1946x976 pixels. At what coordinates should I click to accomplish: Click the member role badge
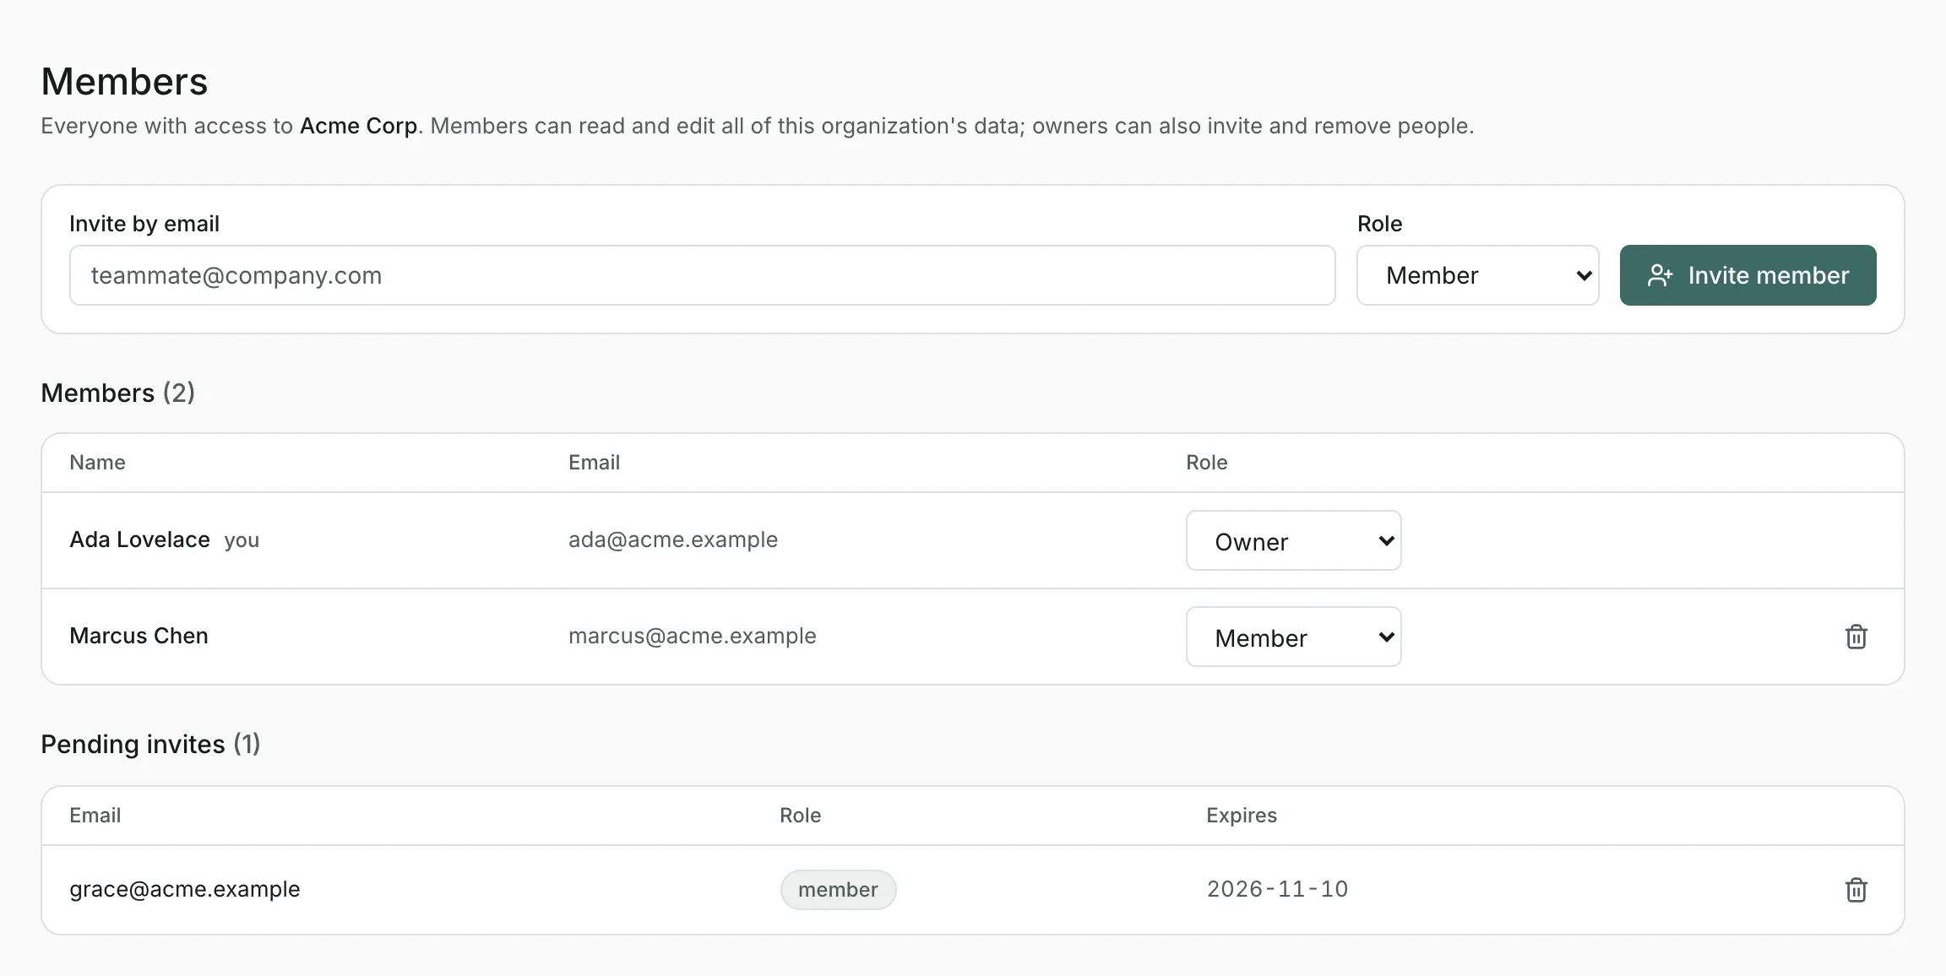tap(838, 890)
